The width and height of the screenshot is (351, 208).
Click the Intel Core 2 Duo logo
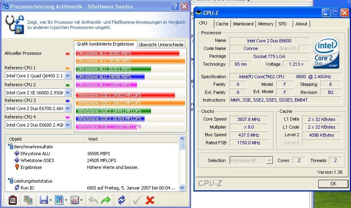coord(326,53)
